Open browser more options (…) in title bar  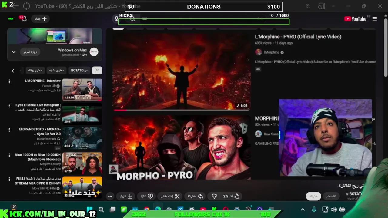coord(333,6)
